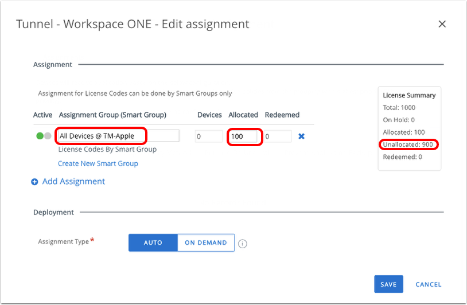The height and width of the screenshot is (305, 467).
Task: Click Unallocated: 900 in License Summary
Action: tap(408, 144)
